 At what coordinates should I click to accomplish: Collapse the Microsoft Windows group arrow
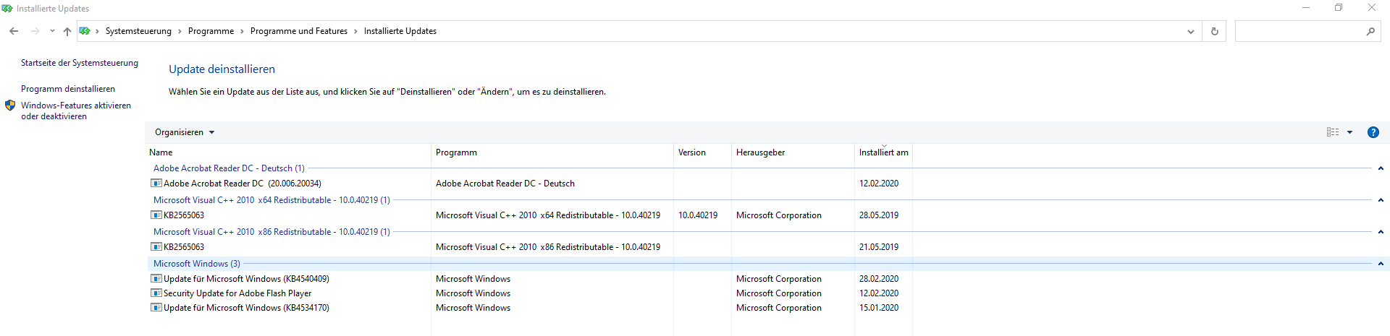click(1381, 264)
